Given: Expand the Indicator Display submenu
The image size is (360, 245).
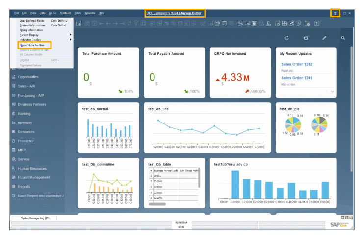Looking at the screenshot, I should pyautogui.click(x=31, y=40).
